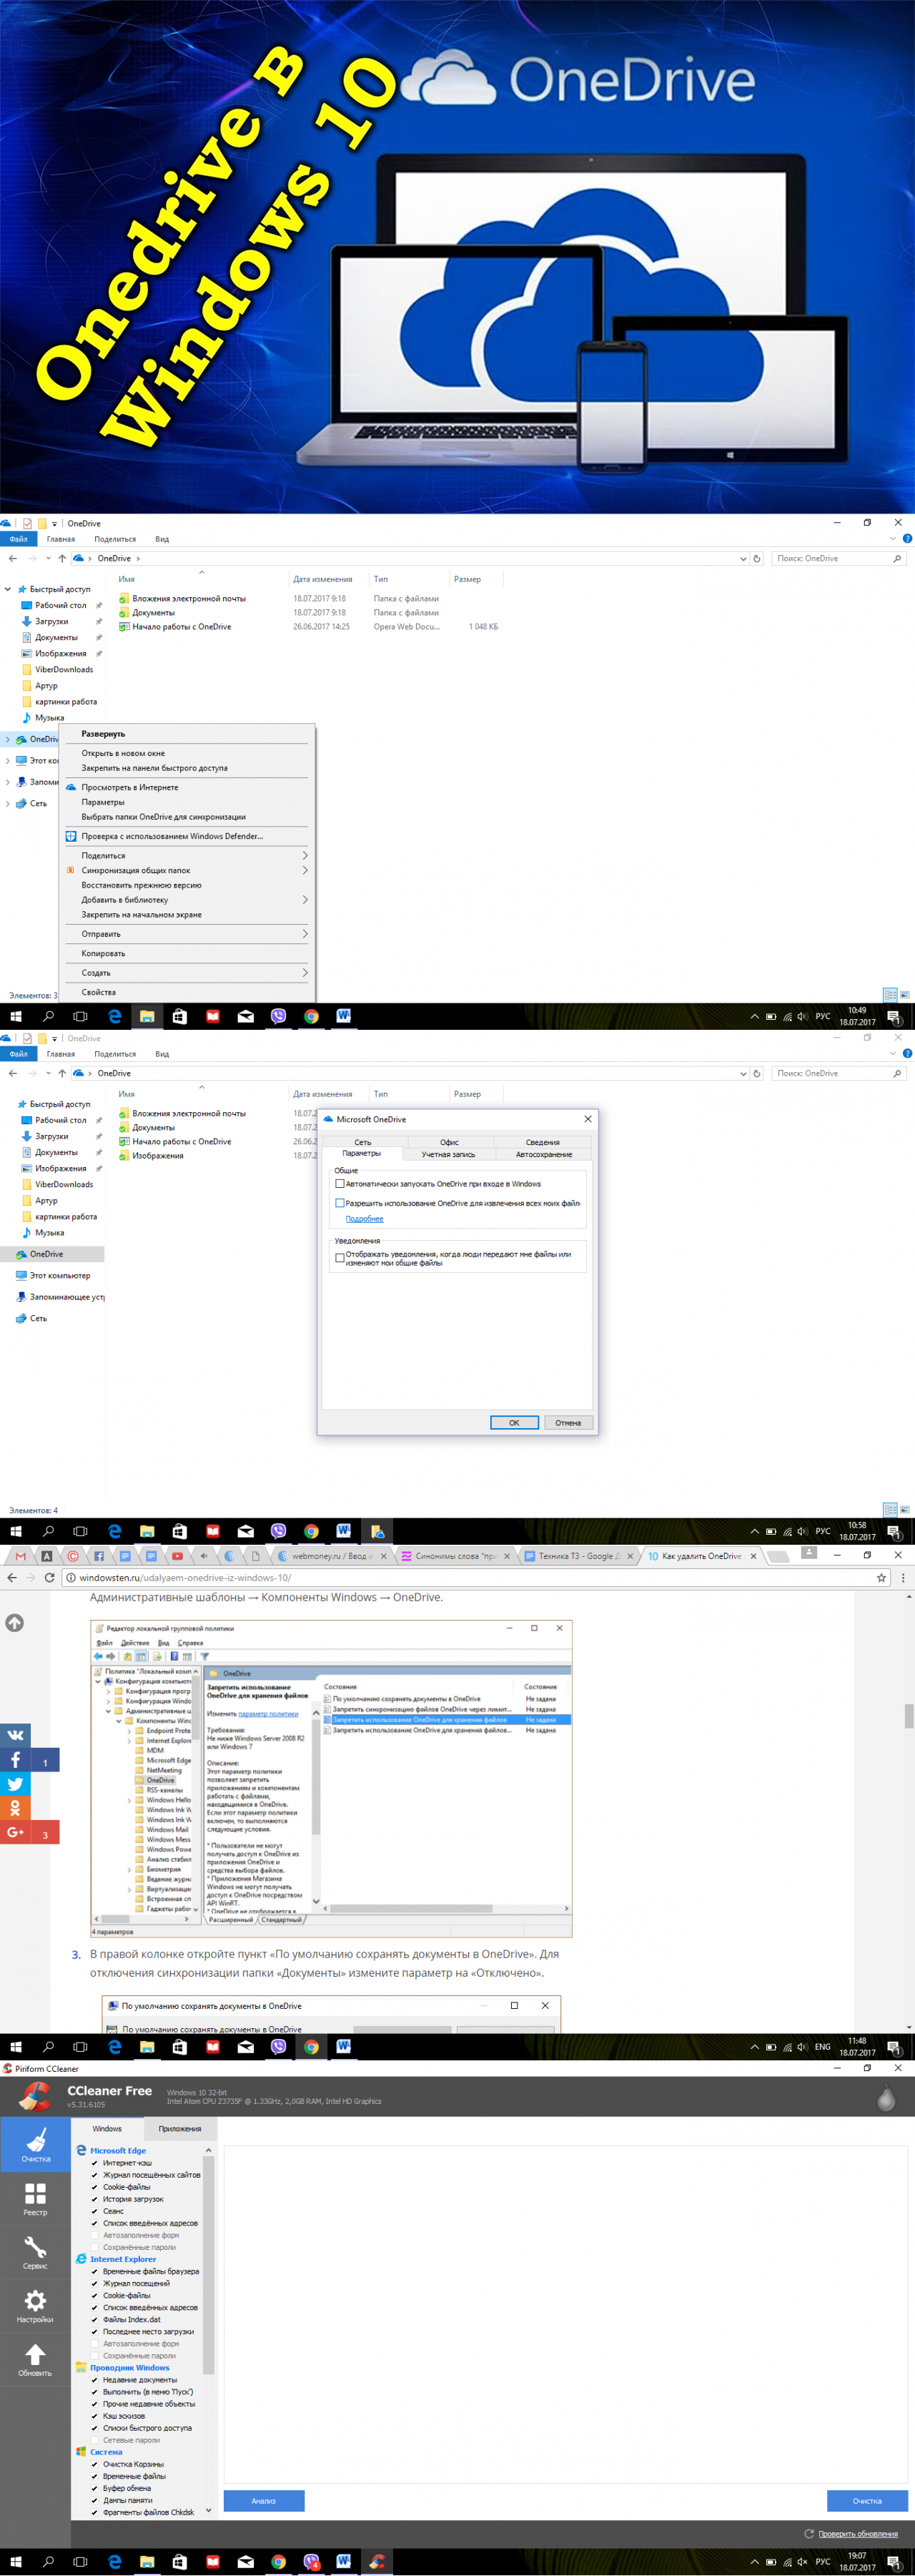This screenshot has height=2576, width=915.
Task: Expand the Отправить submenu in the context menu
Action: tap(190, 934)
